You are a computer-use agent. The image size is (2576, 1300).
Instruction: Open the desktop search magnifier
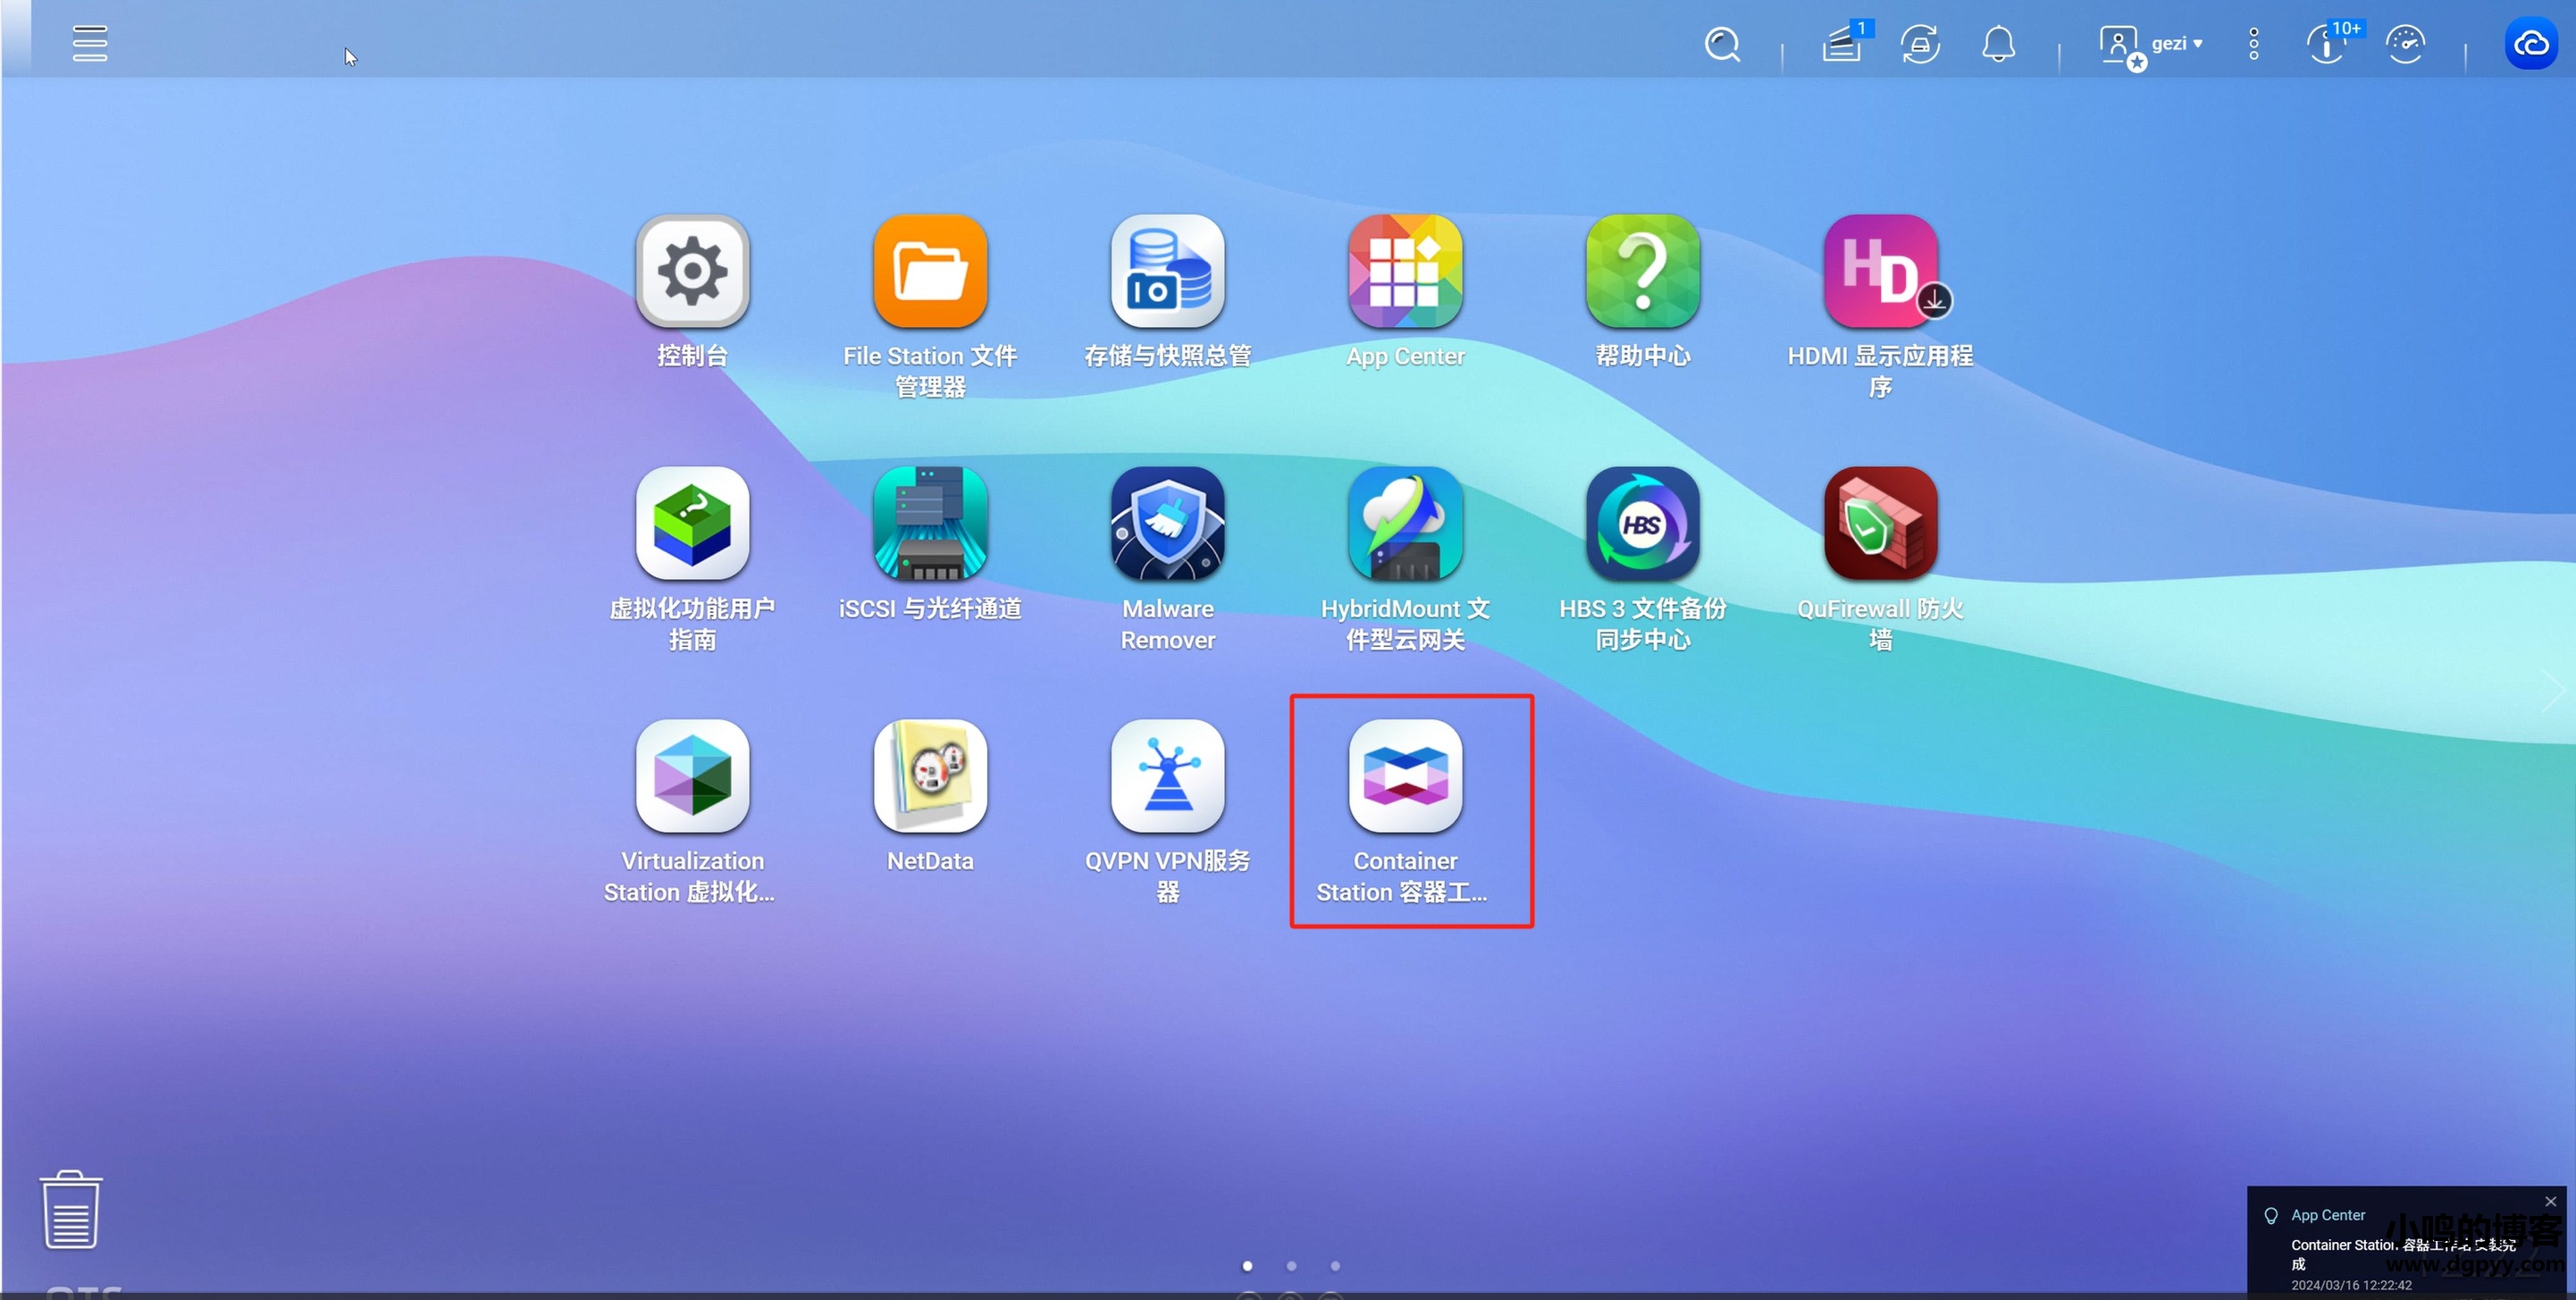point(1722,44)
